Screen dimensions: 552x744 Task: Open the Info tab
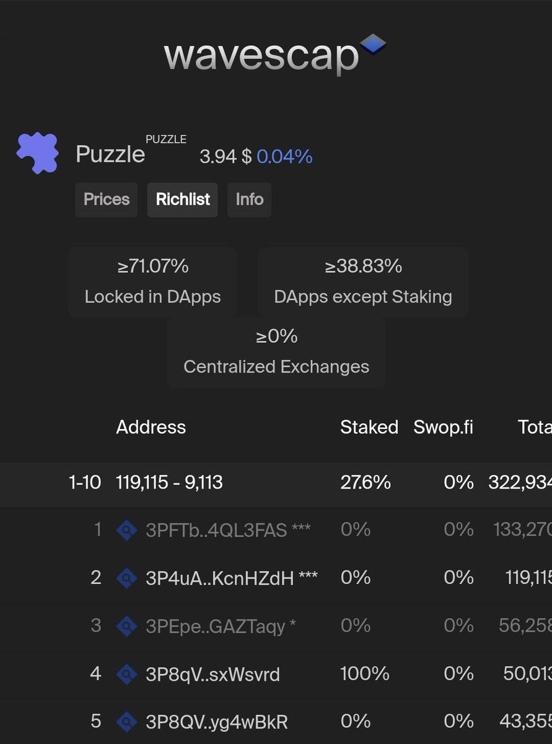coord(250,200)
